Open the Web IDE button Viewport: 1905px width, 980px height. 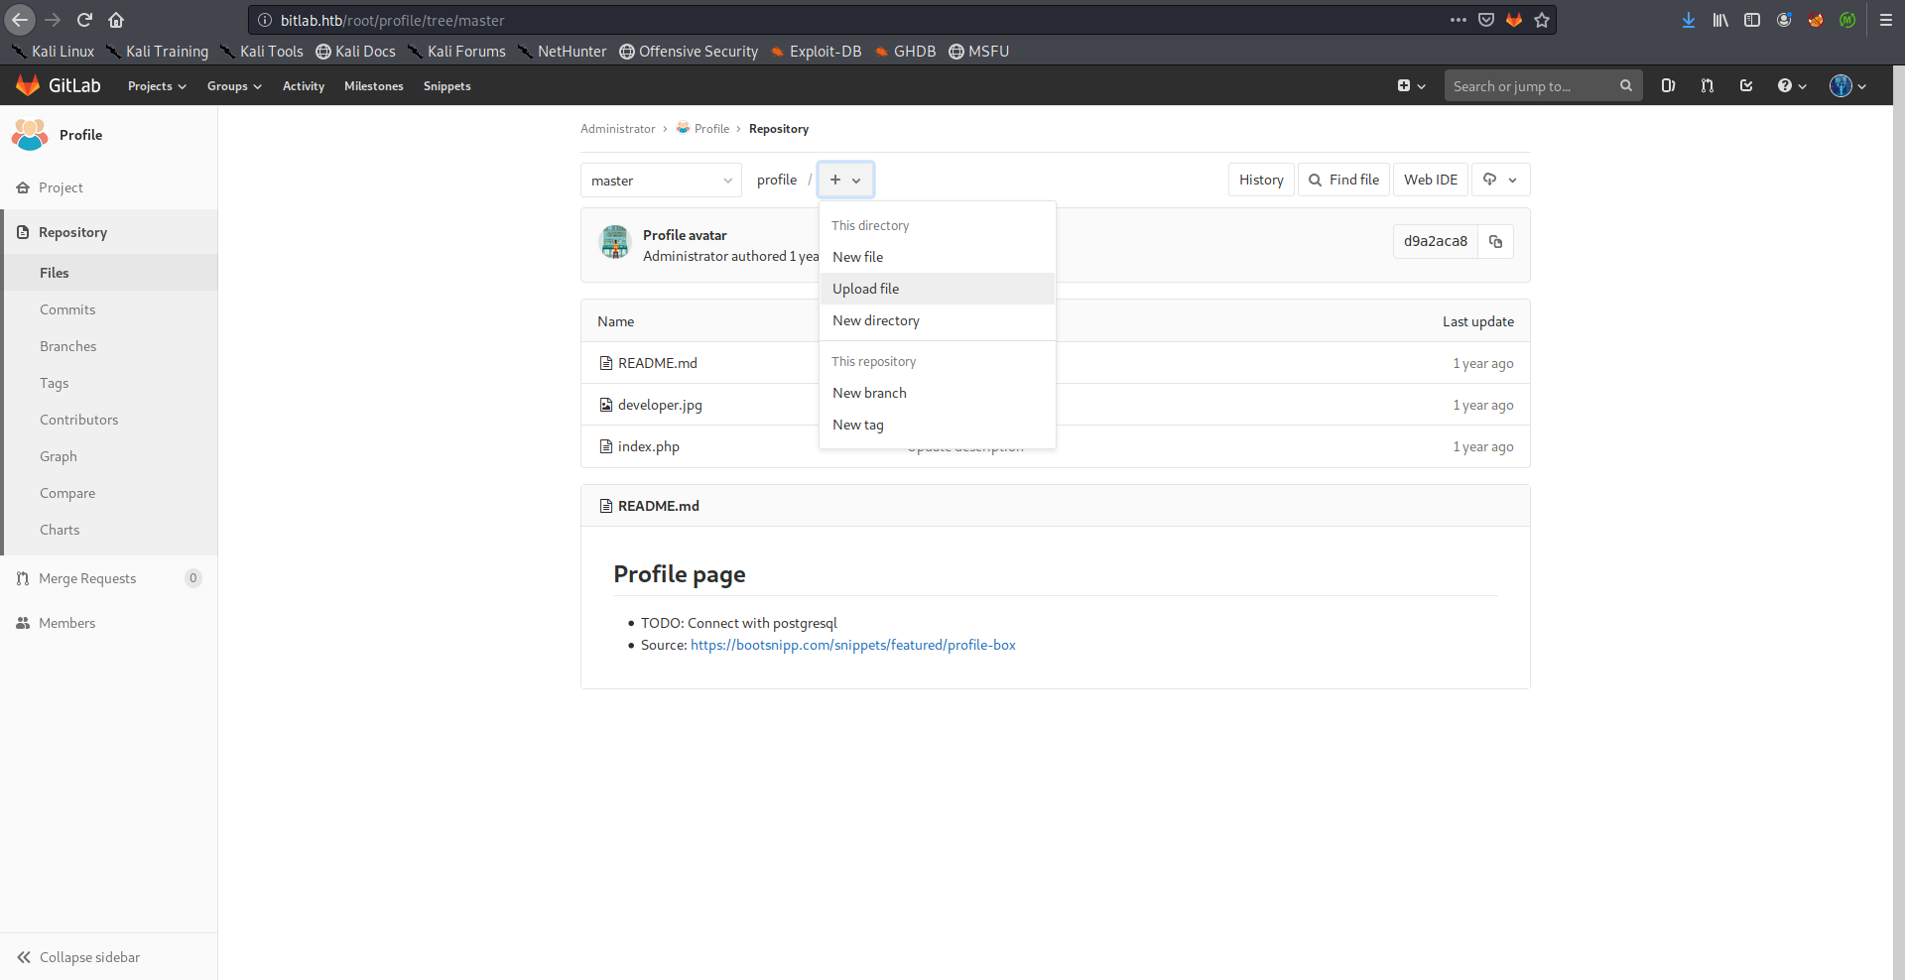coord(1430,181)
